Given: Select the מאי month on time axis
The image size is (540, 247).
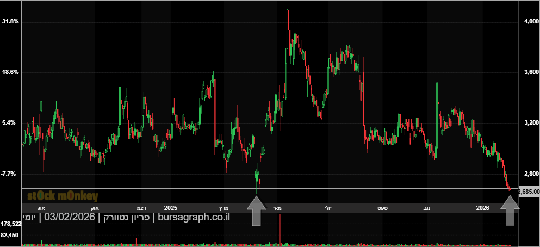Looking at the screenshot, I should point(277,208).
